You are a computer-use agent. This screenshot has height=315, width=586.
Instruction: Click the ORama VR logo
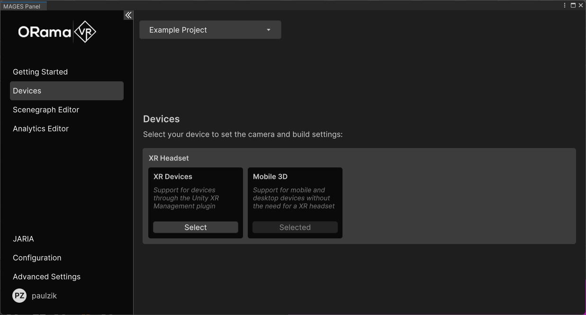57,32
